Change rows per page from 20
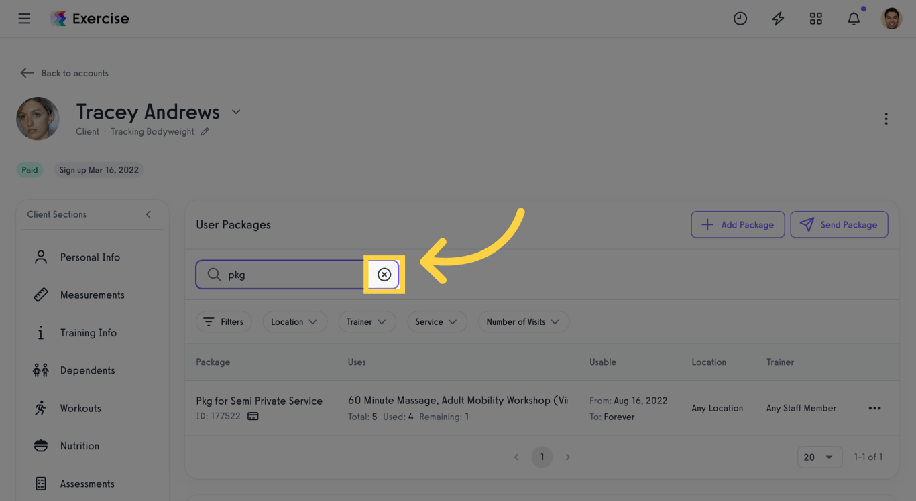The width and height of the screenshot is (916, 501). point(819,457)
